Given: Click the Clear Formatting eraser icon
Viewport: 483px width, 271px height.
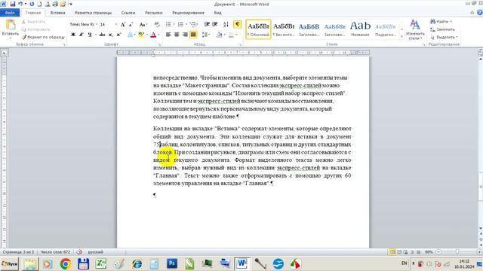Looking at the screenshot, I should pyautogui.click(x=157, y=24).
